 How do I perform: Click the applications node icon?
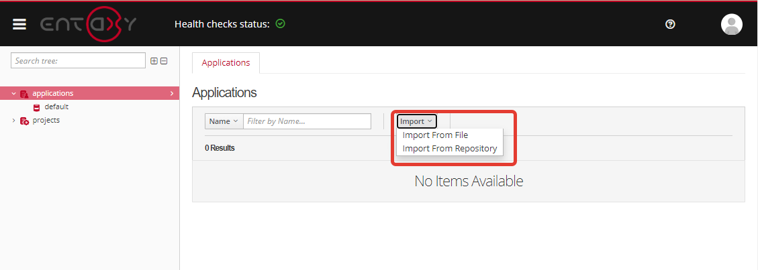(x=24, y=94)
